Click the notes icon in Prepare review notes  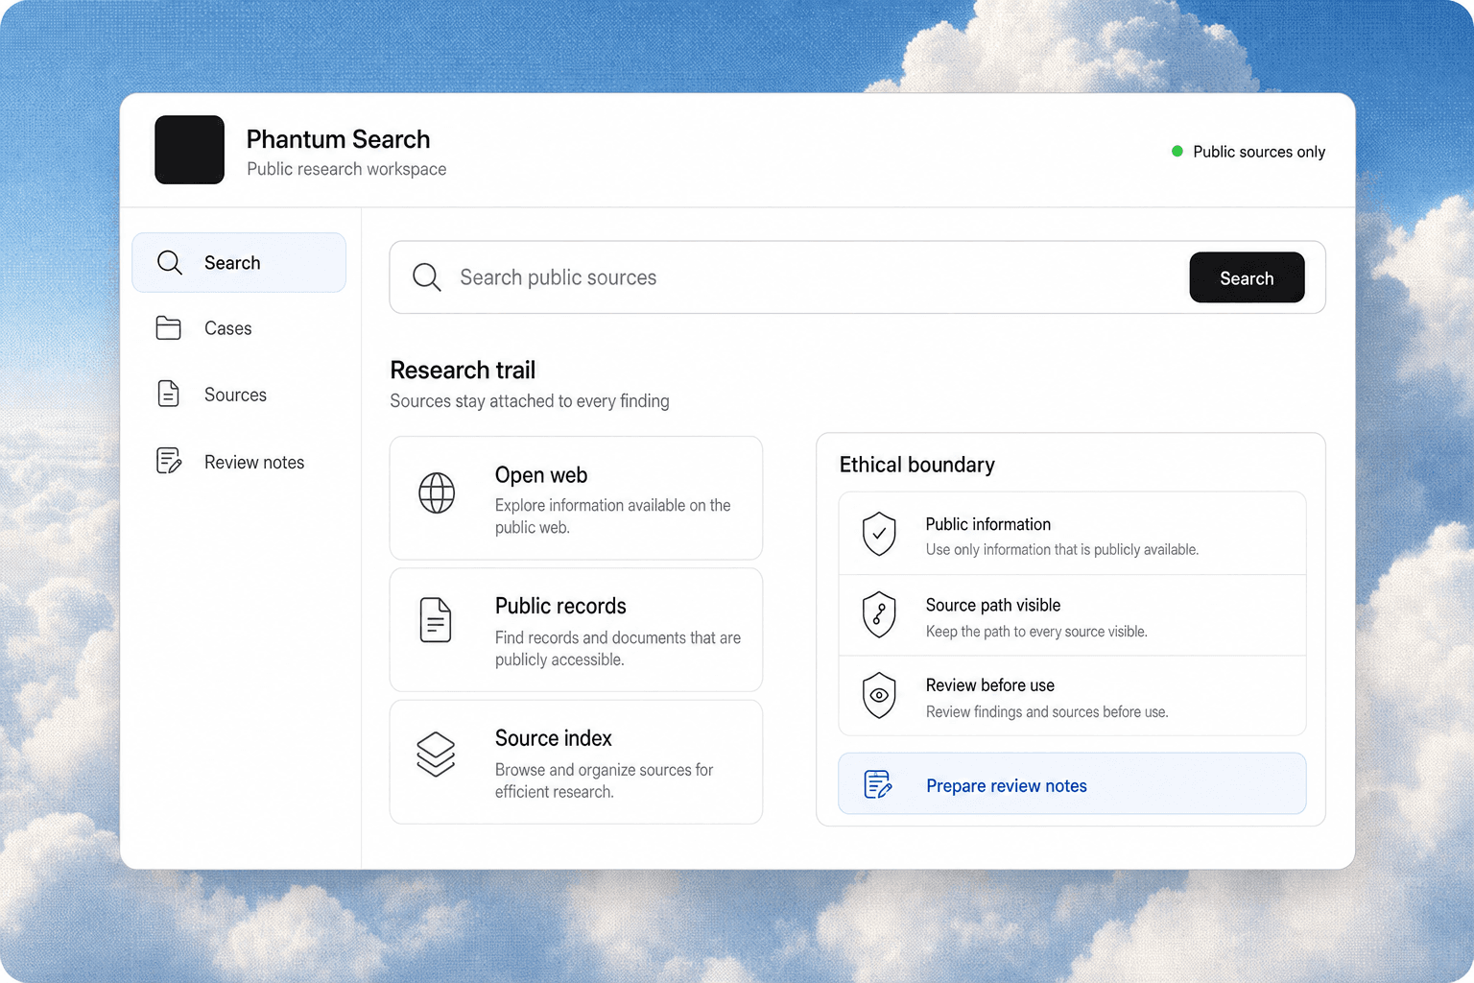[878, 784]
